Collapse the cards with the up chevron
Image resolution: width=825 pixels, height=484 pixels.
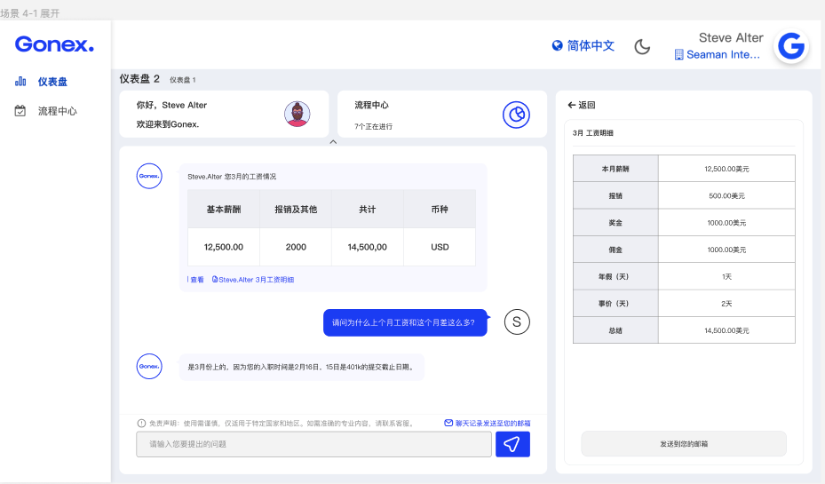click(333, 142)
